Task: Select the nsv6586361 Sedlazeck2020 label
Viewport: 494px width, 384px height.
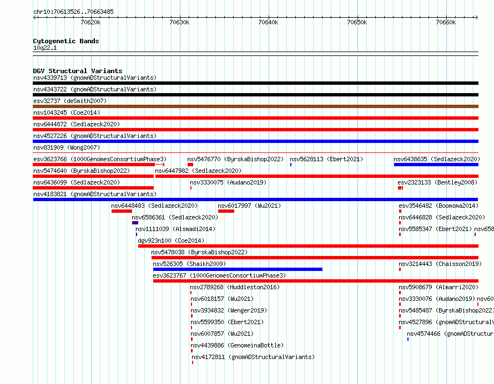Action: (175, 217)
